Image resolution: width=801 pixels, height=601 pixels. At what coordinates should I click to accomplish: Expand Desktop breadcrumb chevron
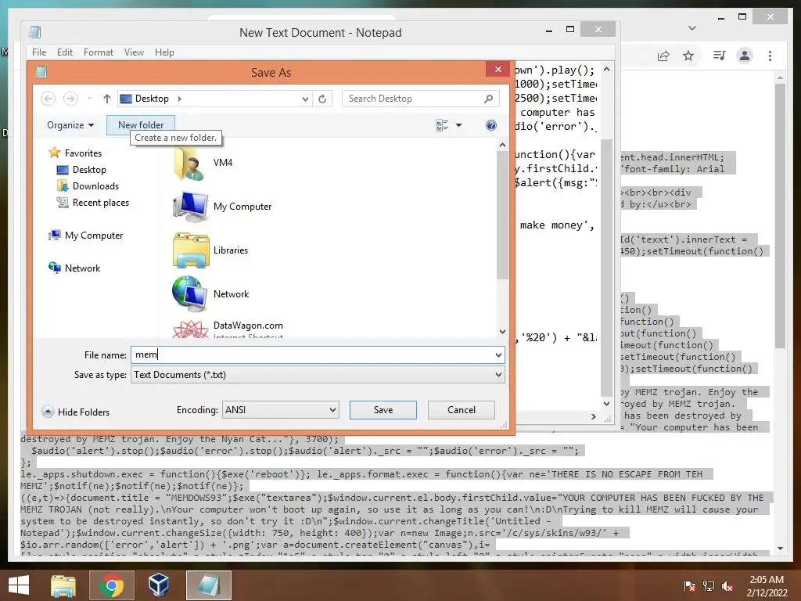tap(180, 99)
